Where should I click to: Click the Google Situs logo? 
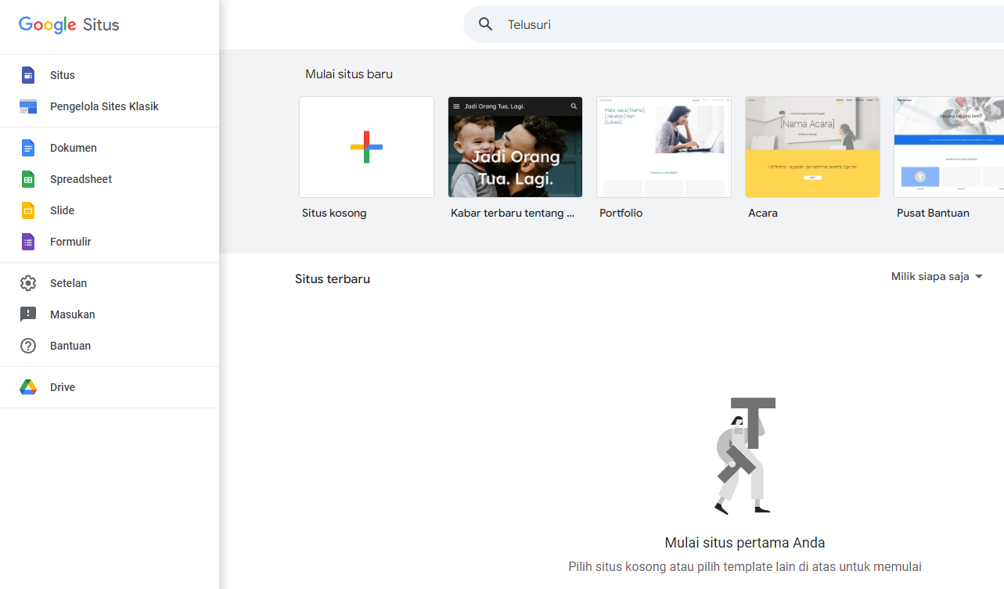(69, 24)
